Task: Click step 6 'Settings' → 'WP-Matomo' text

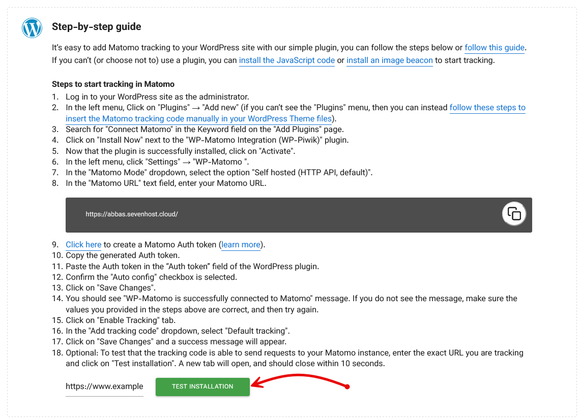Action: [x=157, y=162]
